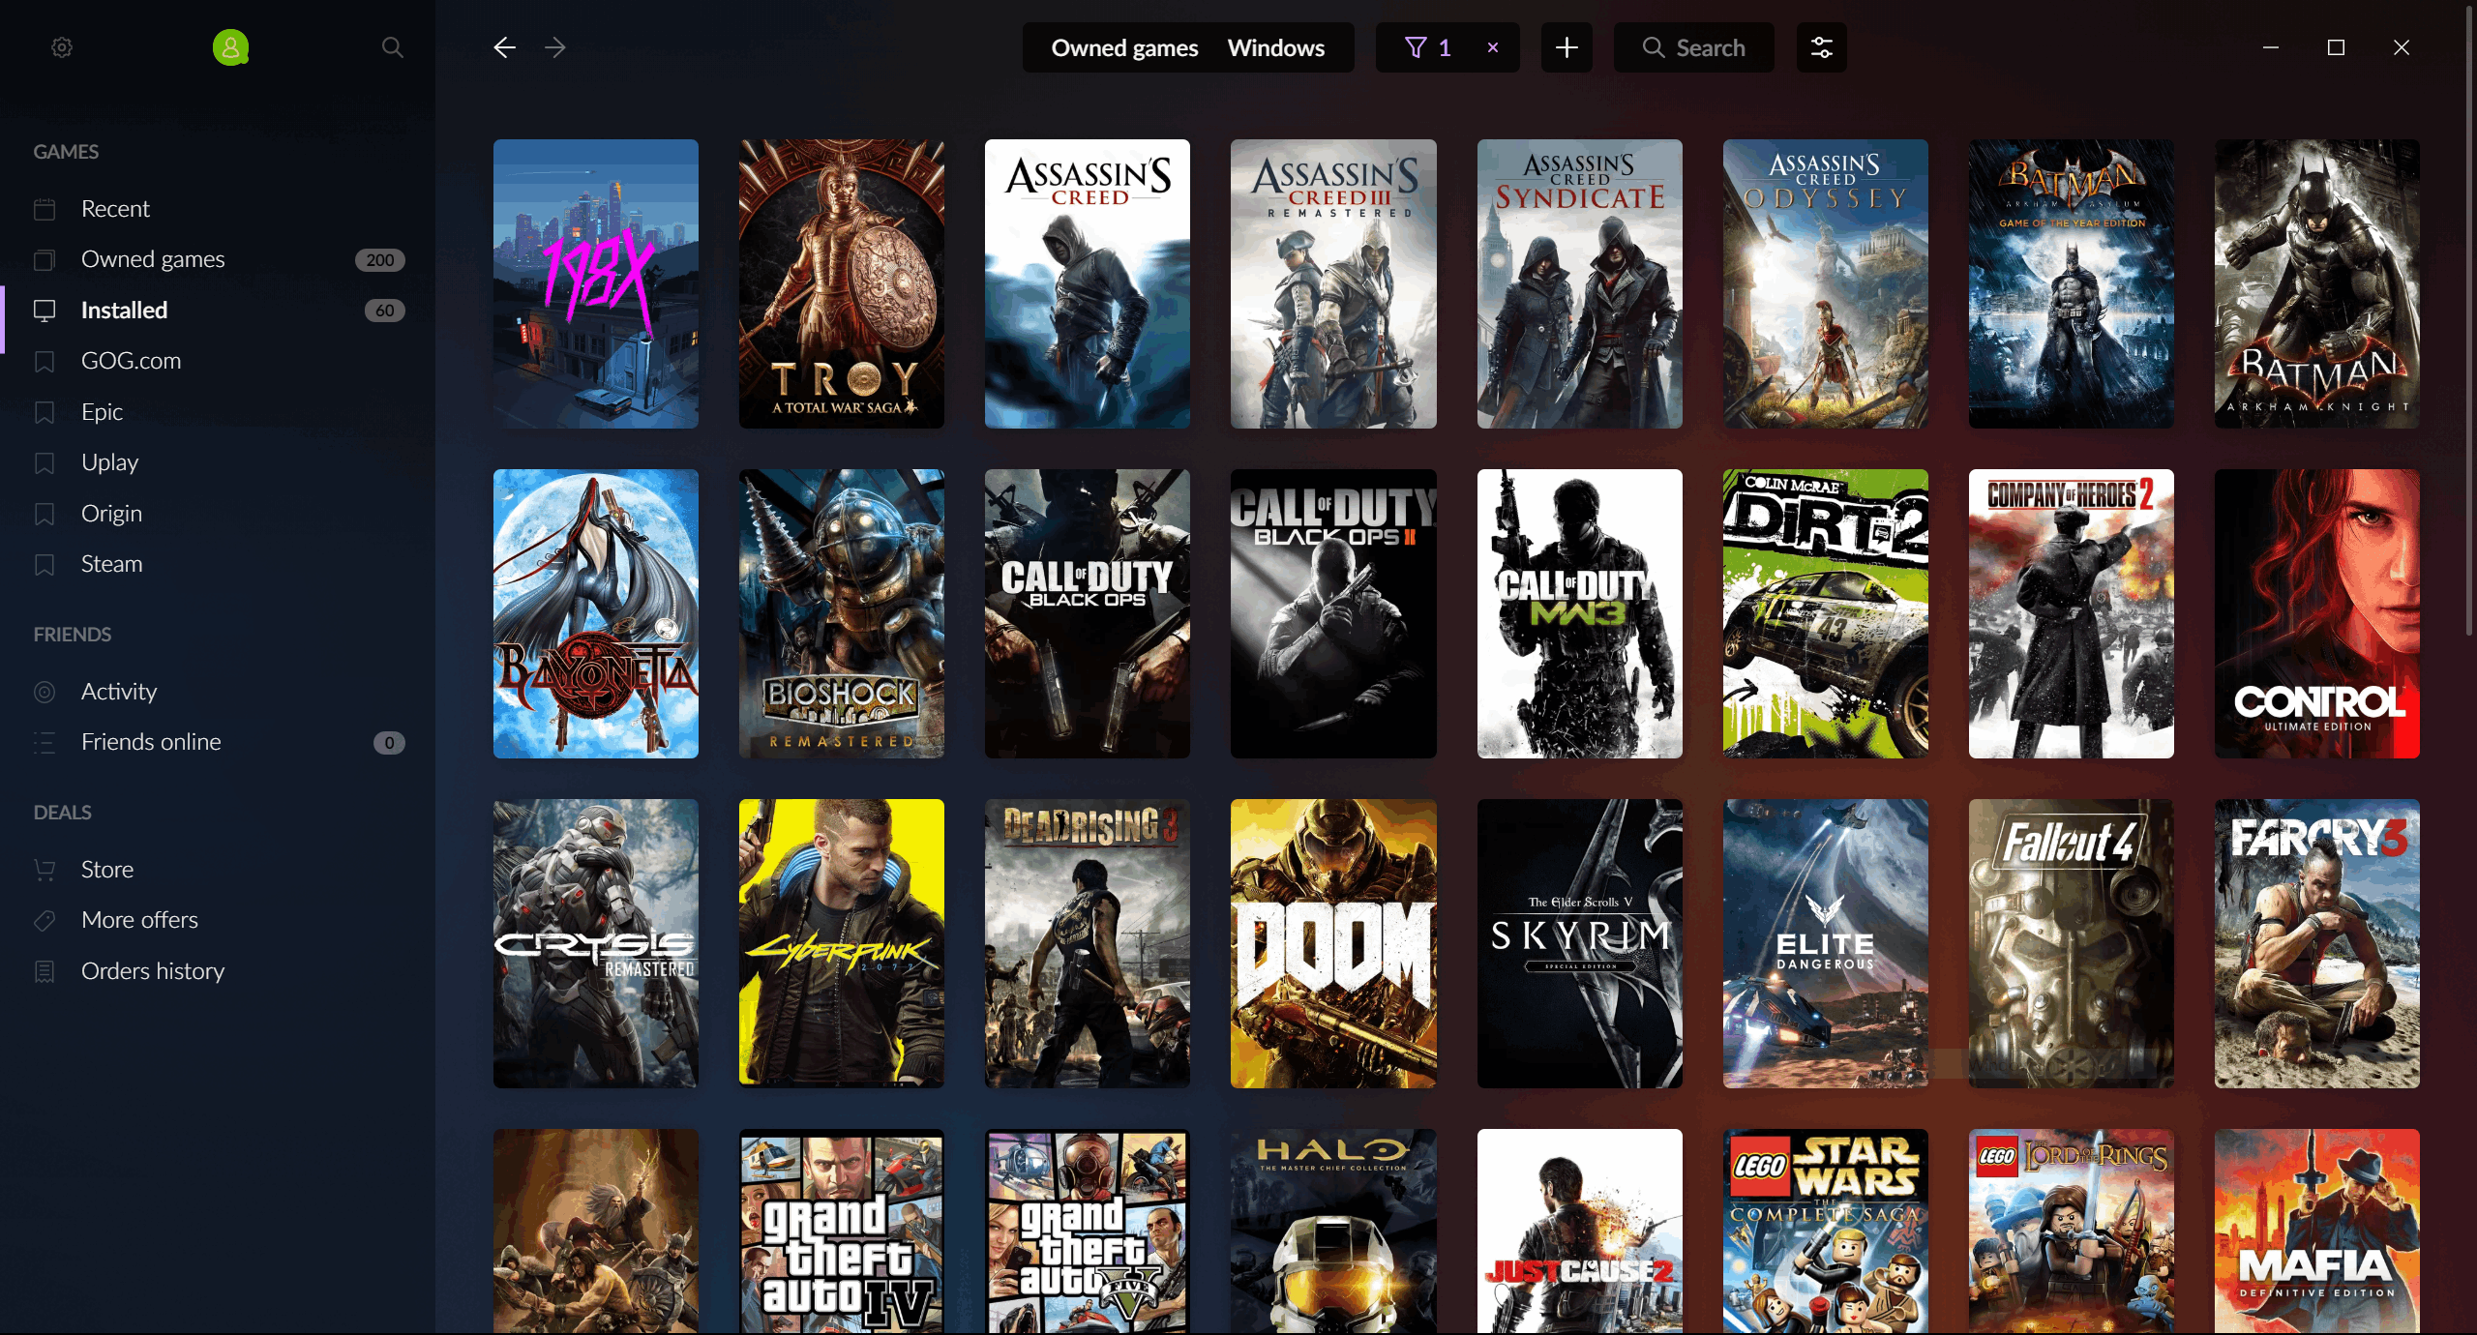
Task: Open Call of Duty Black Ops cover
Action: [1088, 613]
